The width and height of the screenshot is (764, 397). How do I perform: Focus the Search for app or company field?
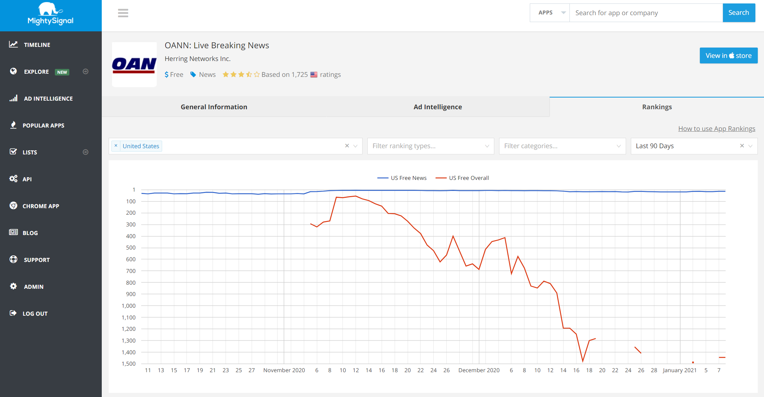click(646, 13)
